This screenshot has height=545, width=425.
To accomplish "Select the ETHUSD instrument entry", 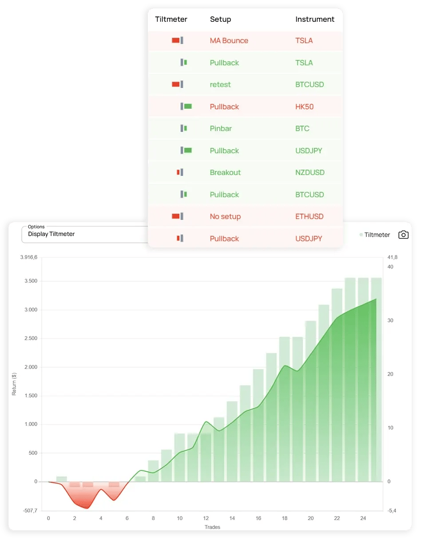I will (309, 216).
